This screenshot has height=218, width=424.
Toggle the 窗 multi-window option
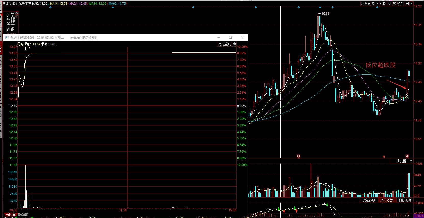click(x=394, y=4)
